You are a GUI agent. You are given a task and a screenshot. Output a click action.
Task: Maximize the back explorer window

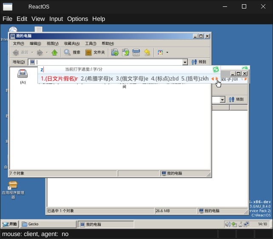[x=238, y=74]
